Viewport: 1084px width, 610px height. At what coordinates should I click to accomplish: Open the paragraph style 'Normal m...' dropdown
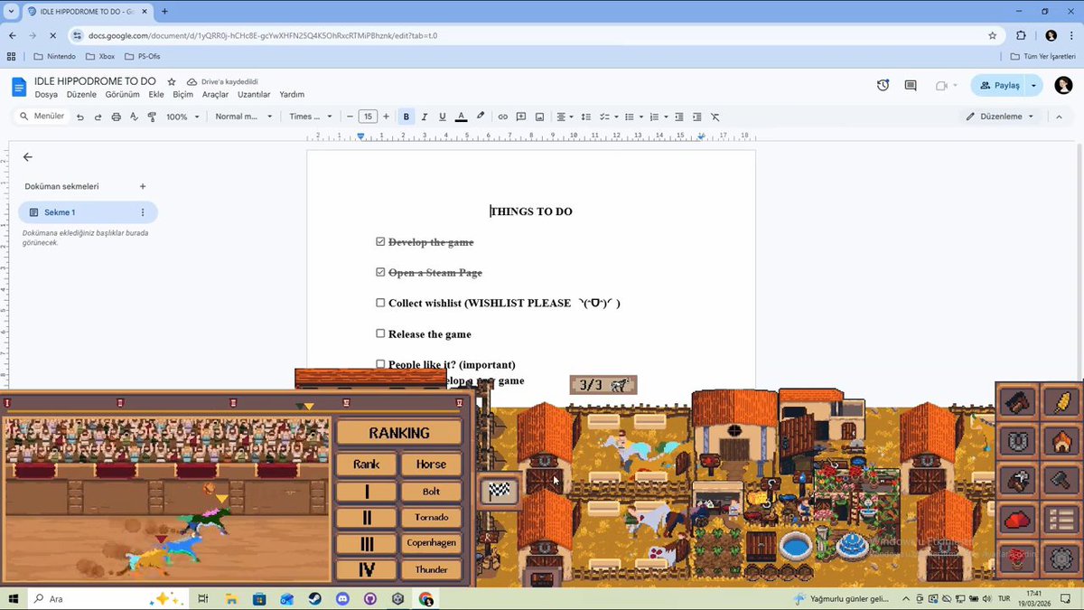(243, 117)
